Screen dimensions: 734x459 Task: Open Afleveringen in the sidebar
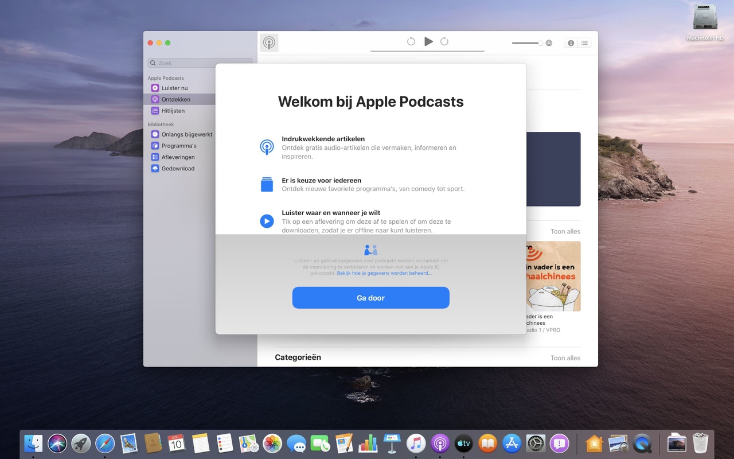pyautogui.click(x=178, y=157)
